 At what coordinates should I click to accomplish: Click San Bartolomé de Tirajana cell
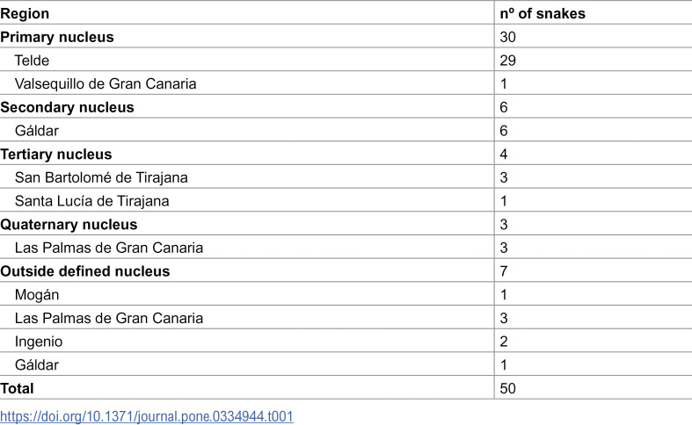(101, 177)
